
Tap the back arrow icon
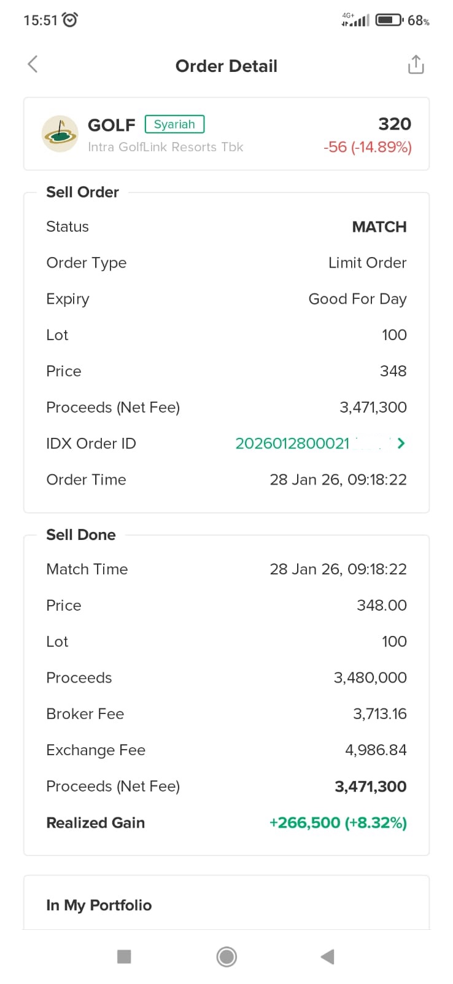point(33,64)
